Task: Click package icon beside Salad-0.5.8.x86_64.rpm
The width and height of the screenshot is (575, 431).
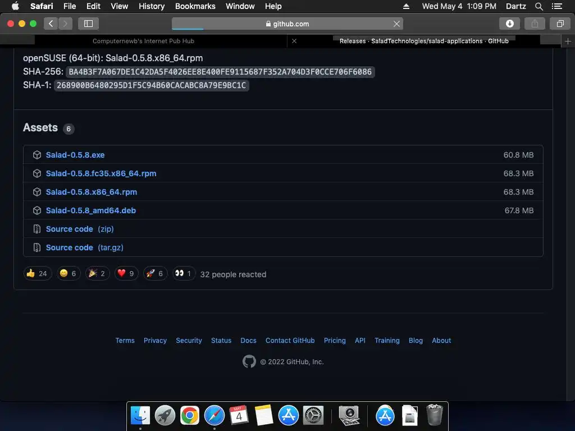Action: click(x=37, y=192)
